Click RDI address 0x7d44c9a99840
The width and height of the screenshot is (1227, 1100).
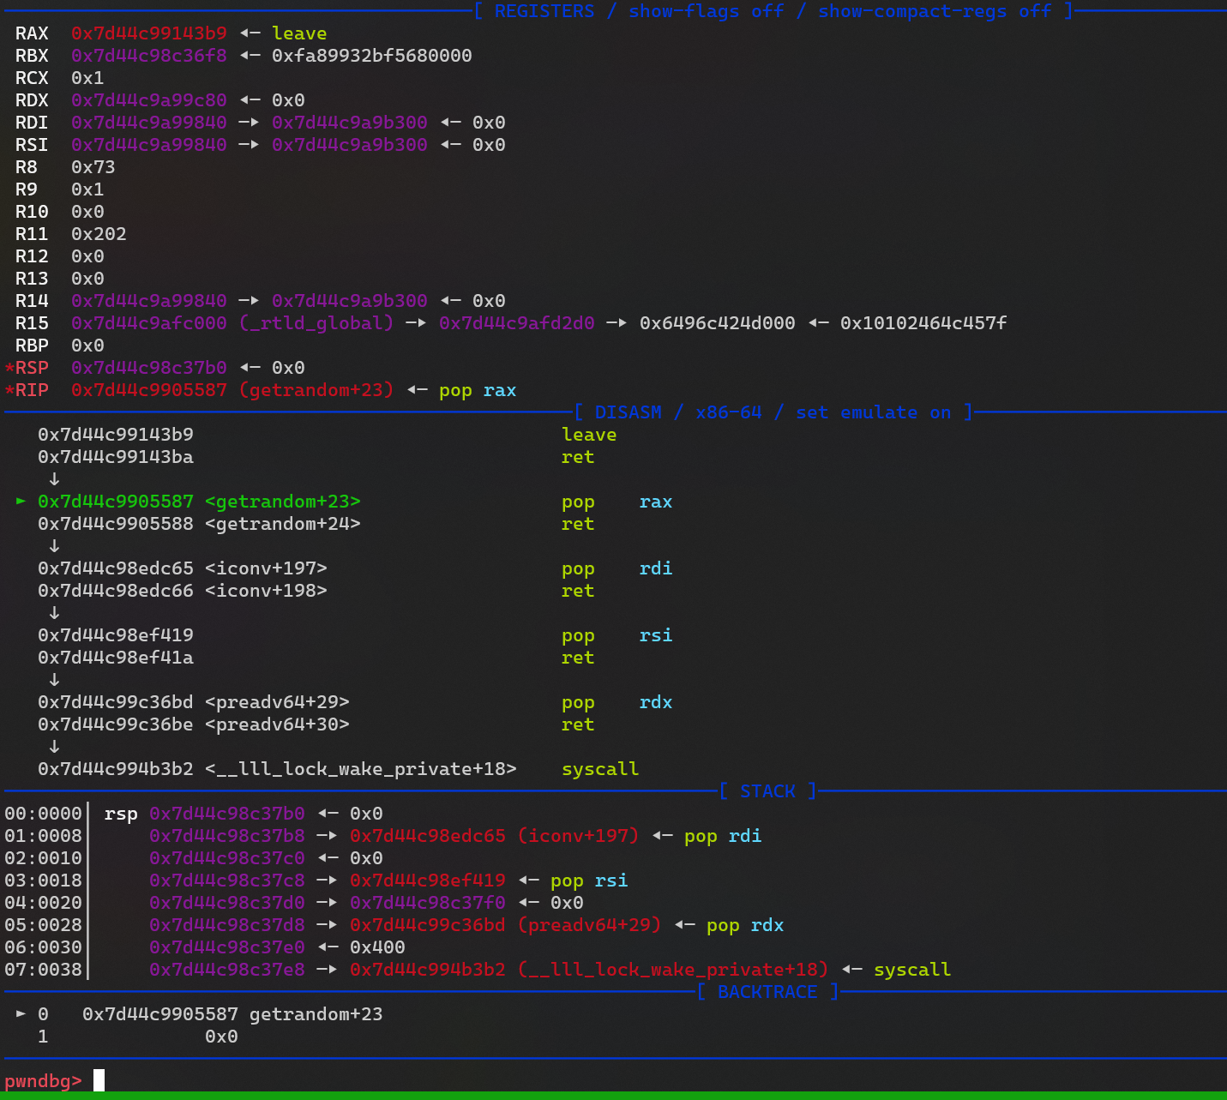coord(149,123)
